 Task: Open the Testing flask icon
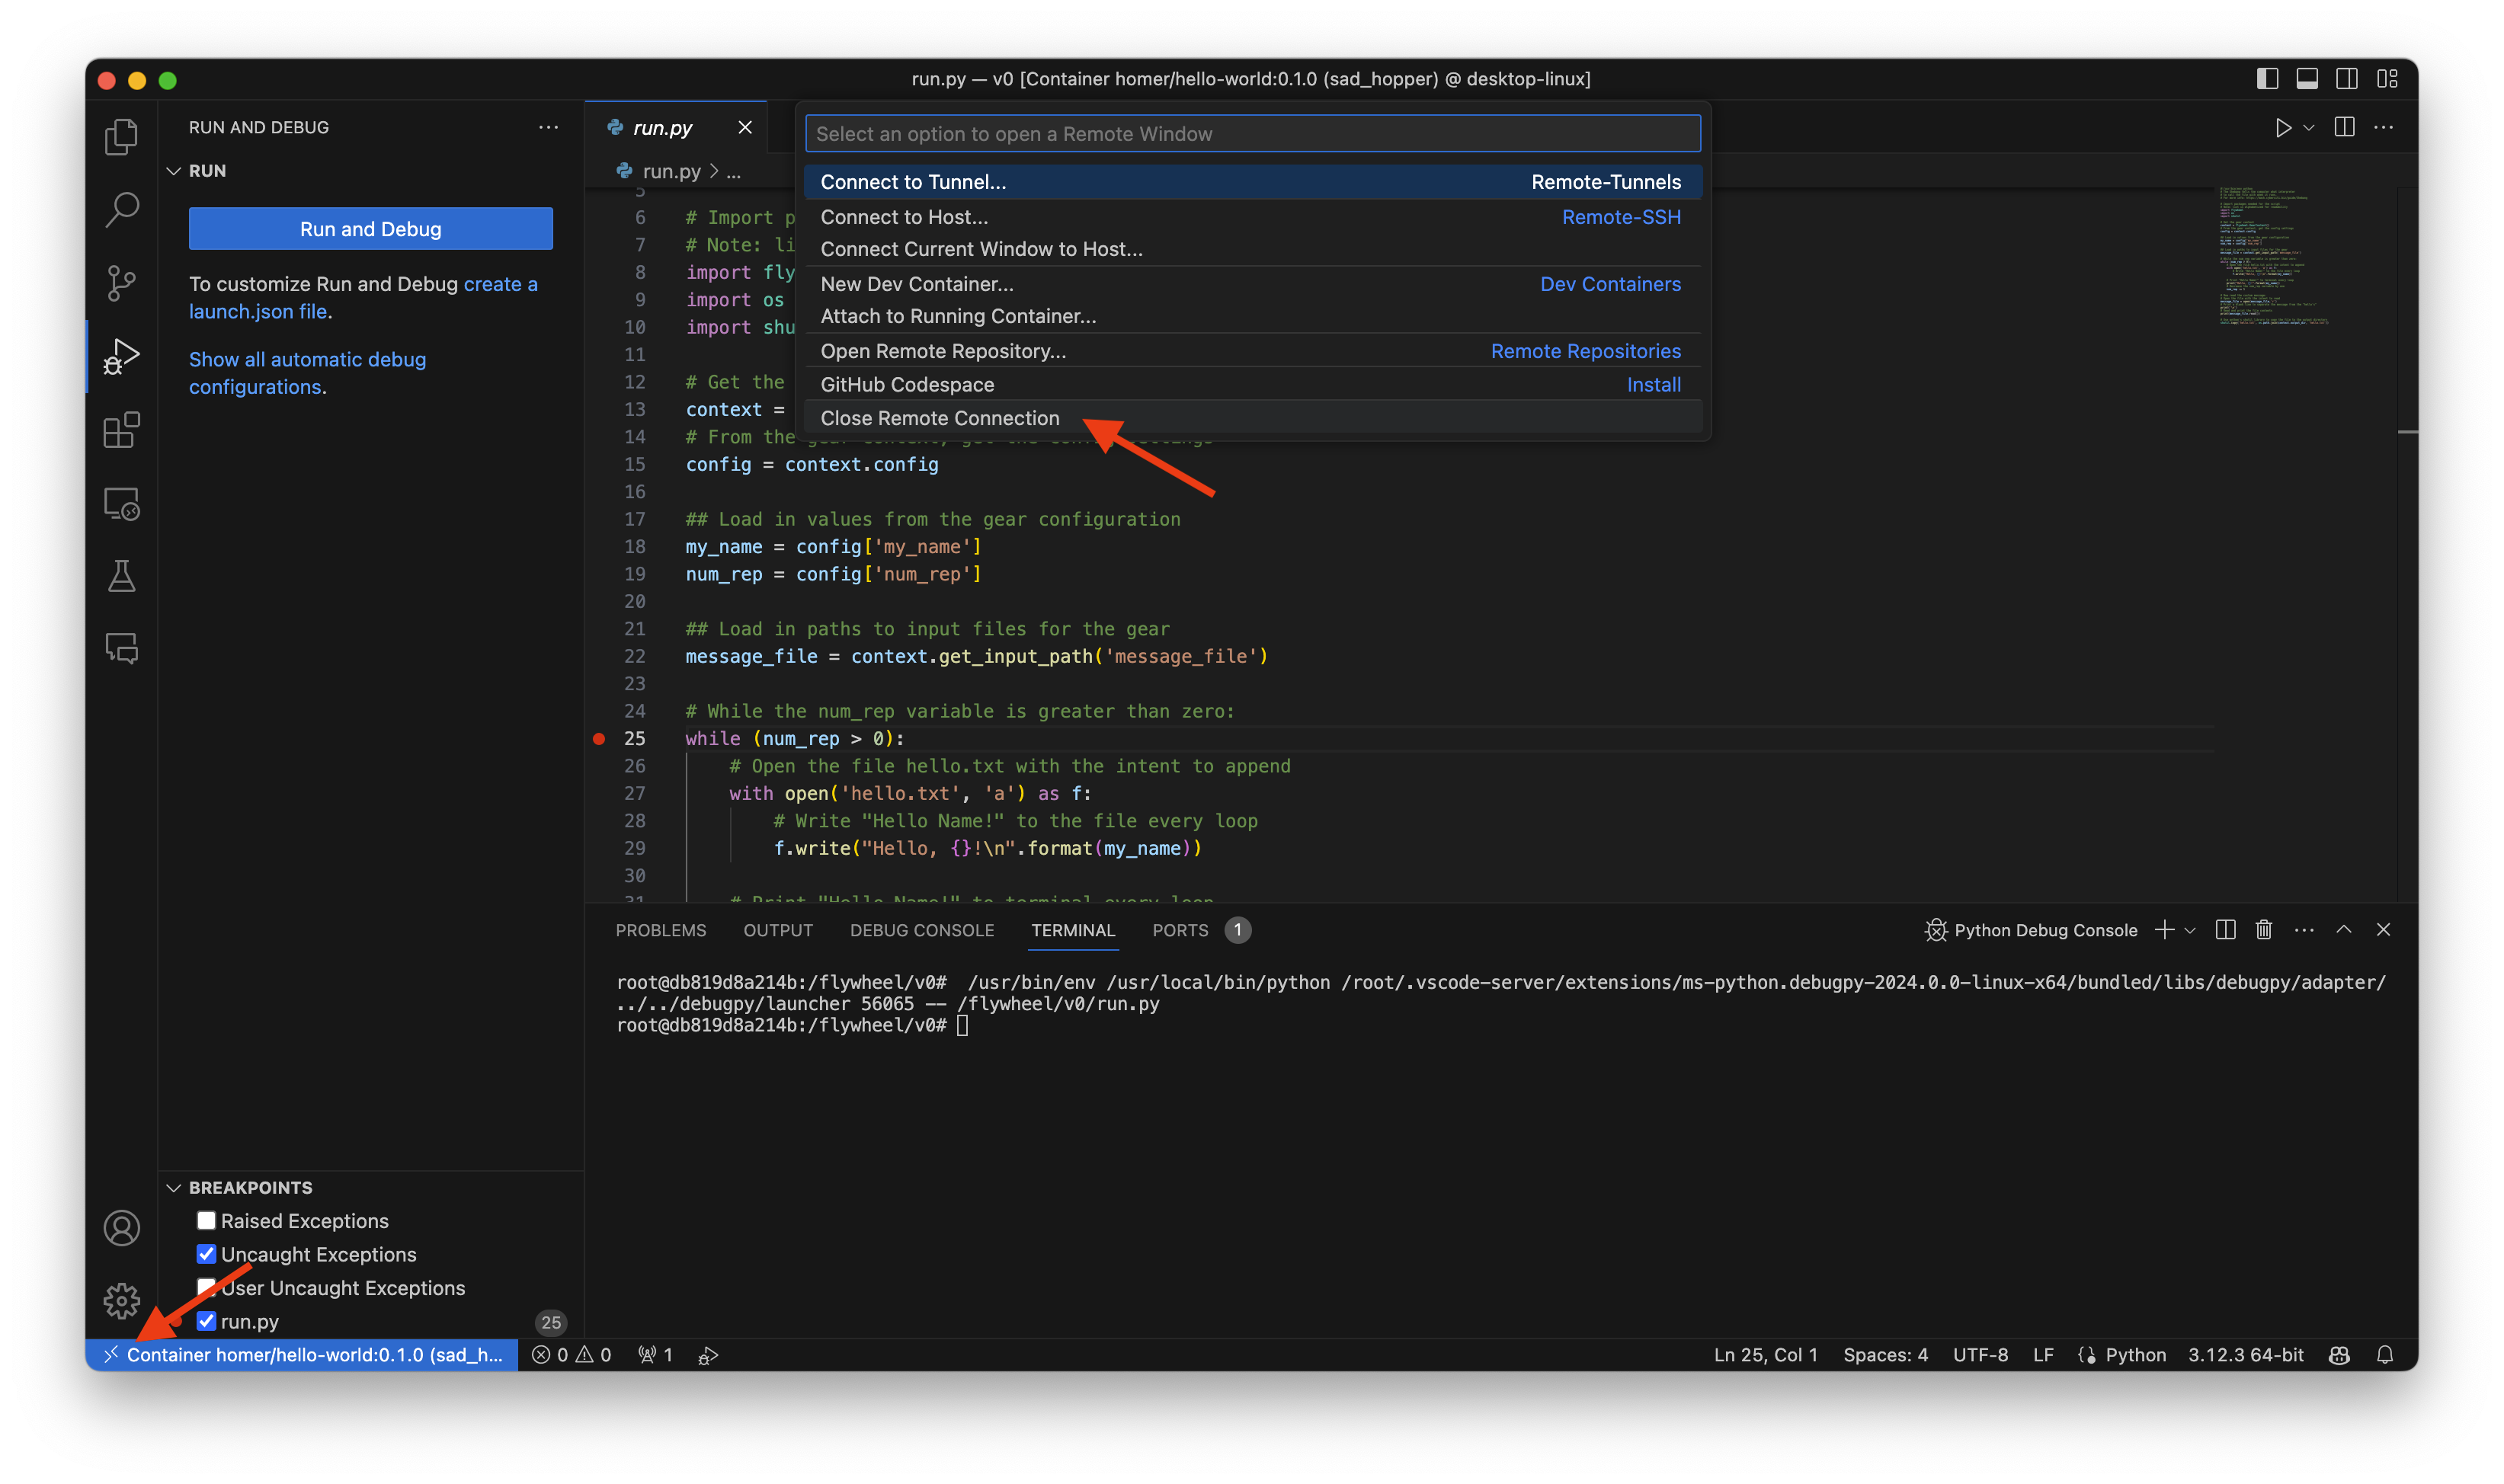(121, 576)
